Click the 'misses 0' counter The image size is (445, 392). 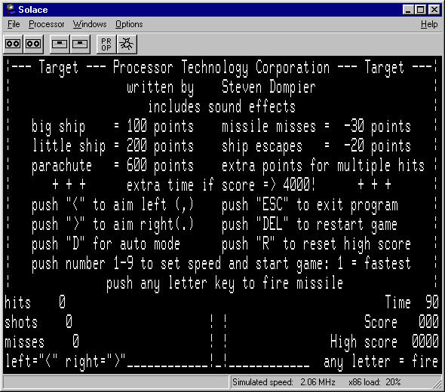pyautogui.click(x=42, y=341)
